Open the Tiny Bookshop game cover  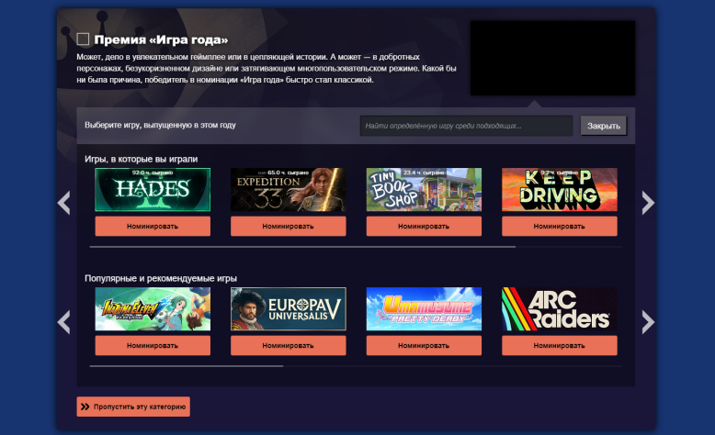(424, 190)
